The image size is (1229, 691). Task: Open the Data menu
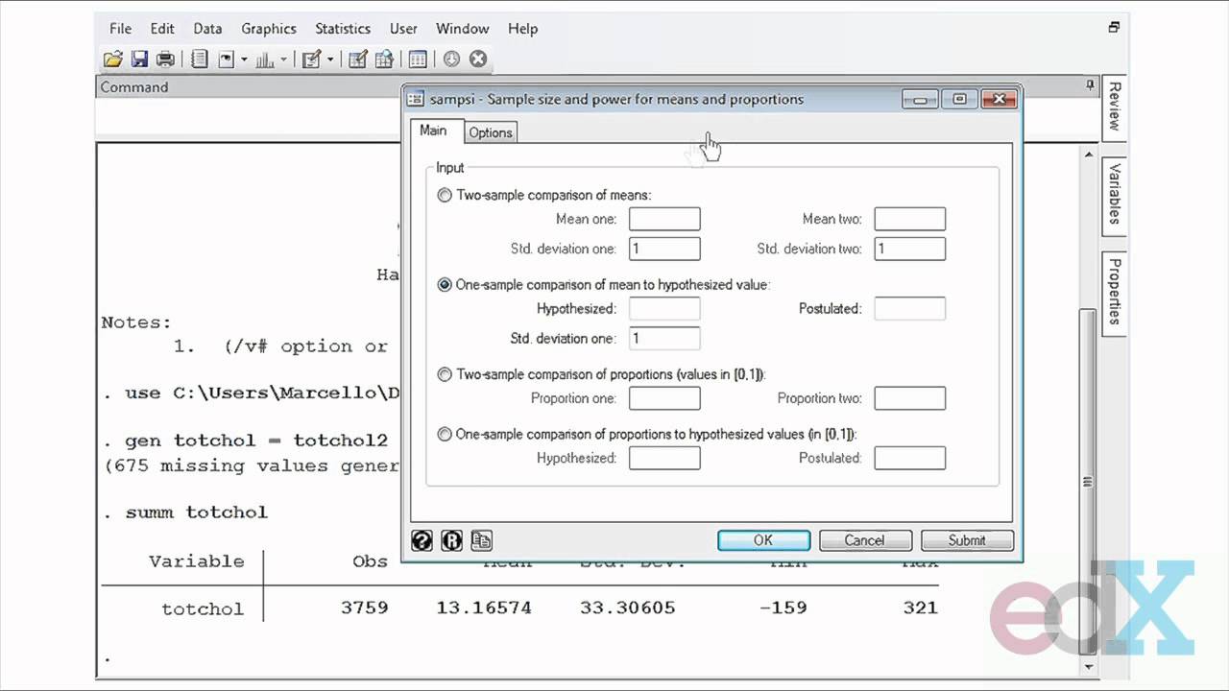tap(207, 29)
